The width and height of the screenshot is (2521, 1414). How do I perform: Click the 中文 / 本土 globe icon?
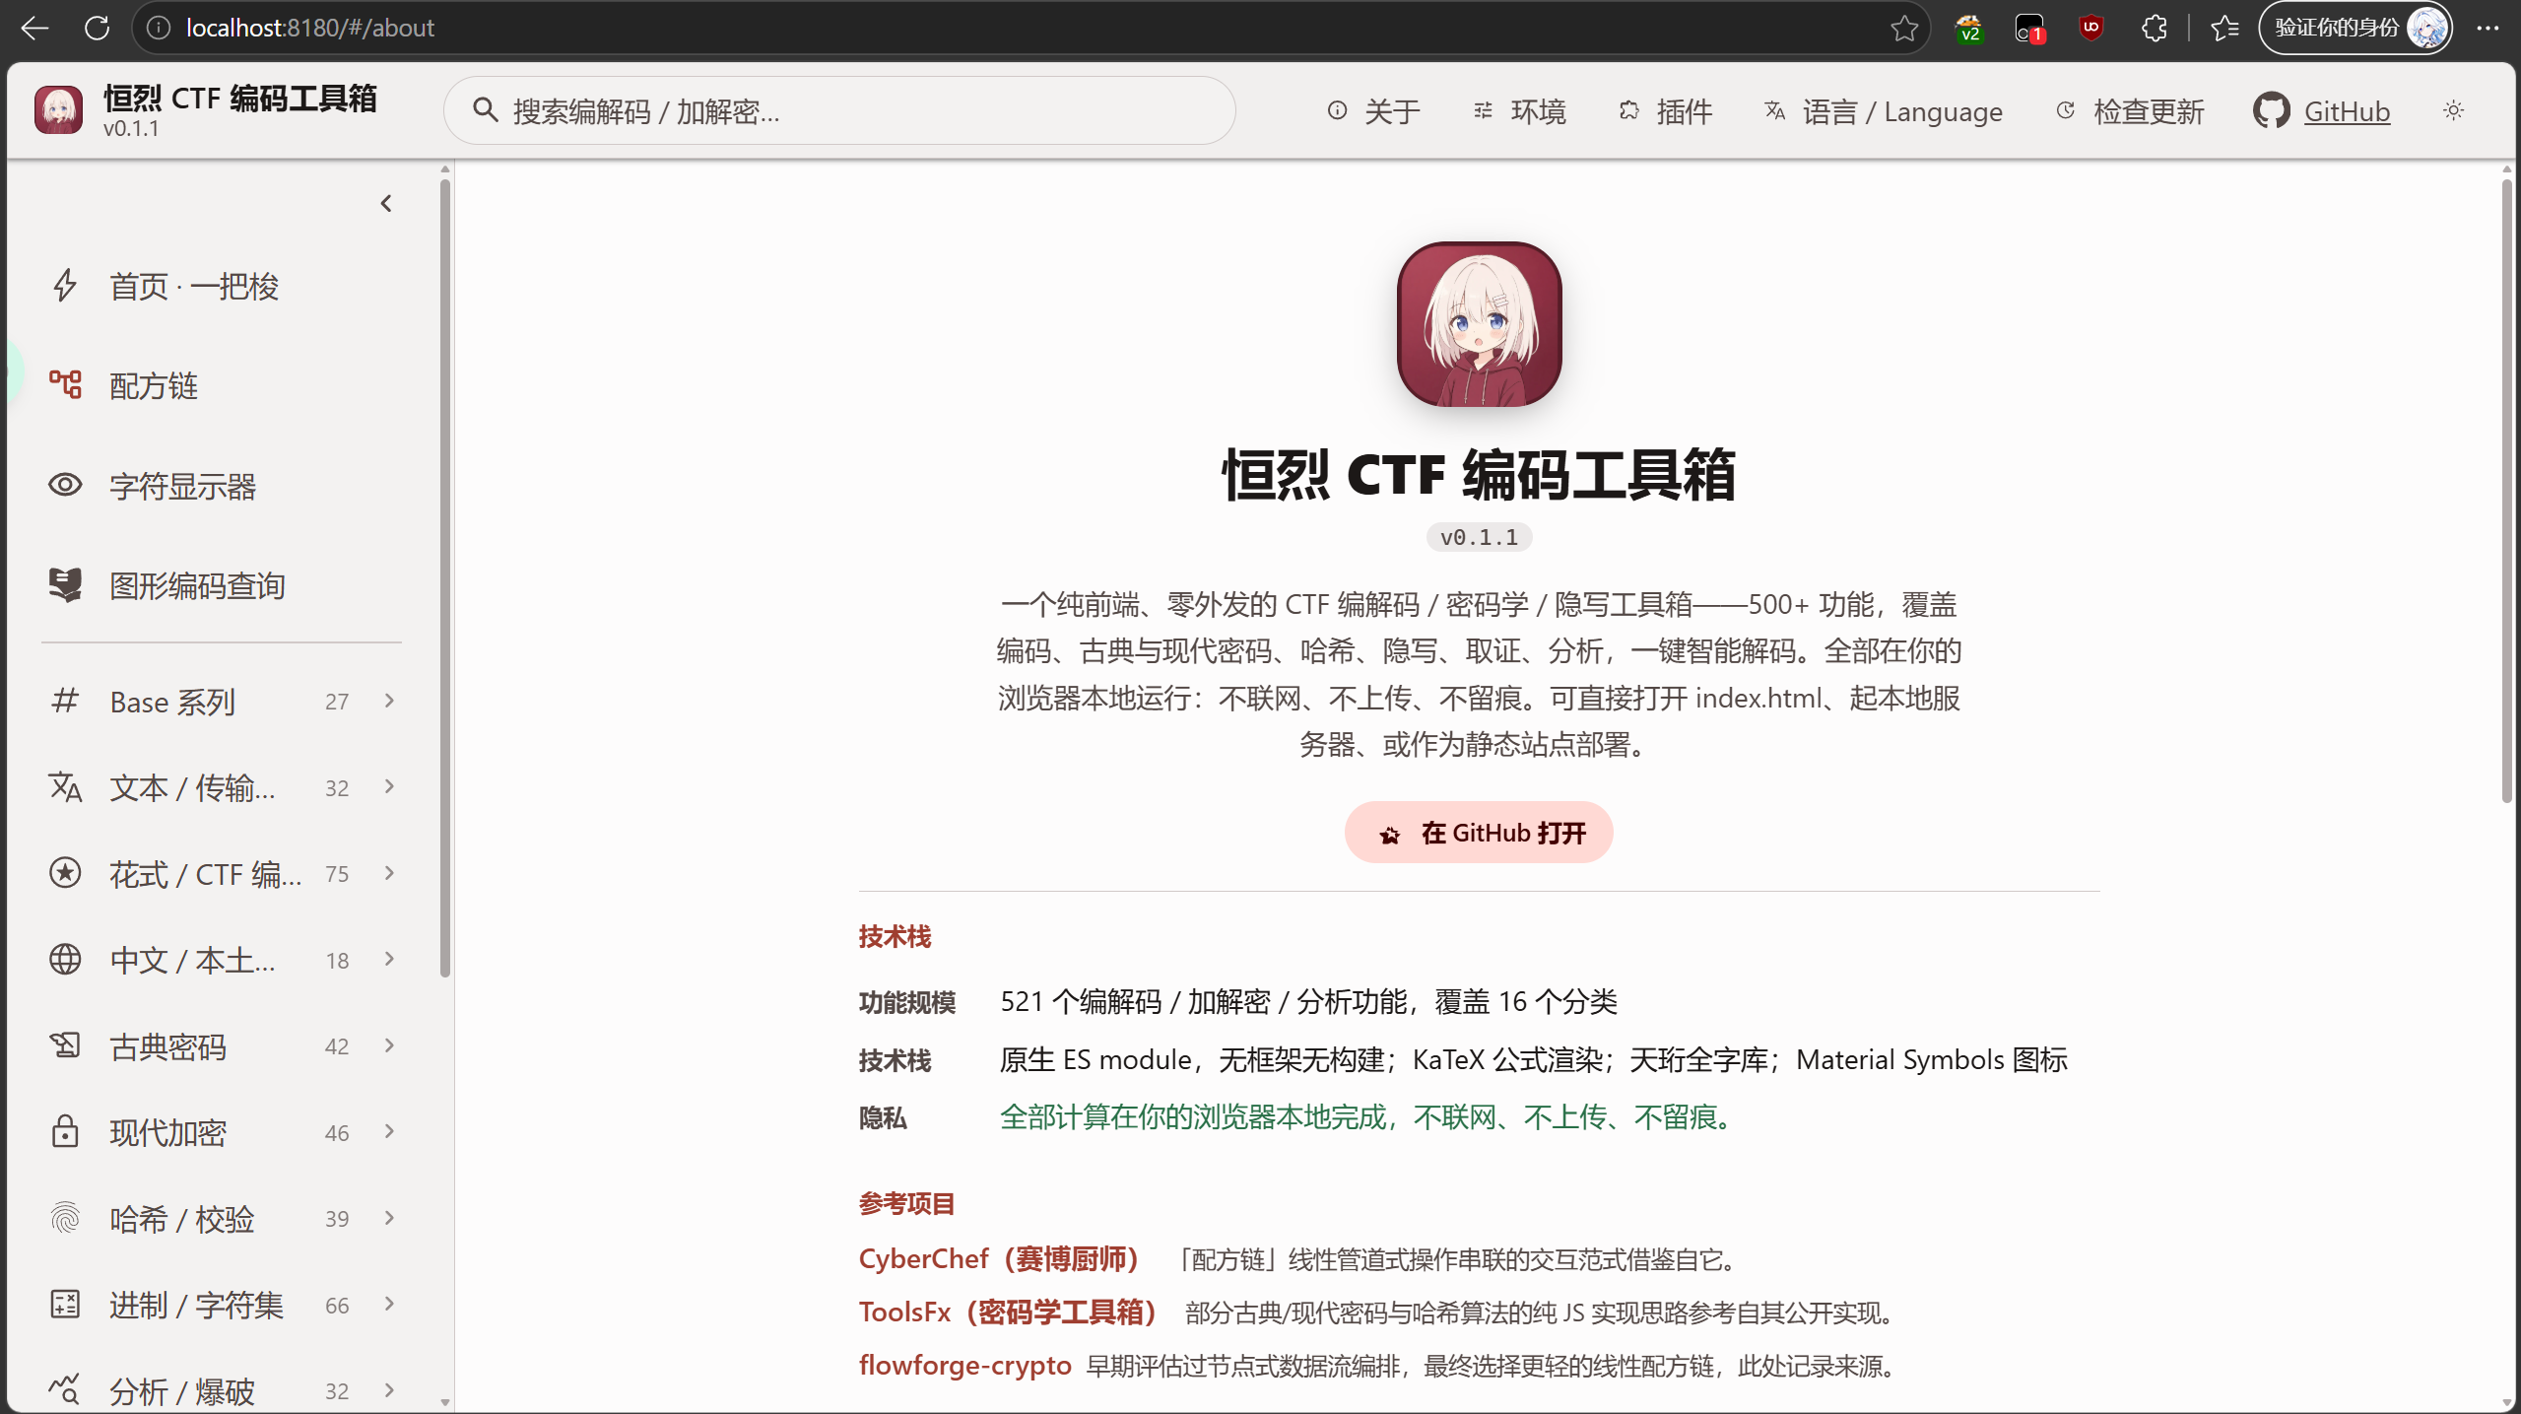point(65,959)
